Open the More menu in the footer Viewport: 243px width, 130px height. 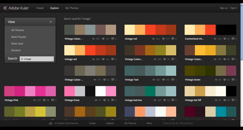click(149, 123)
